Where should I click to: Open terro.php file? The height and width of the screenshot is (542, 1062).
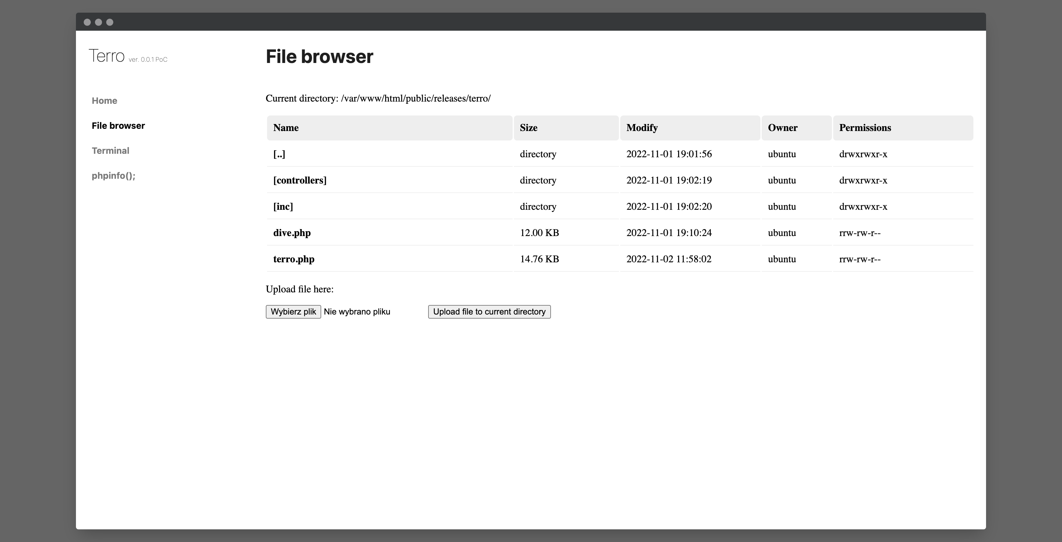294,259
